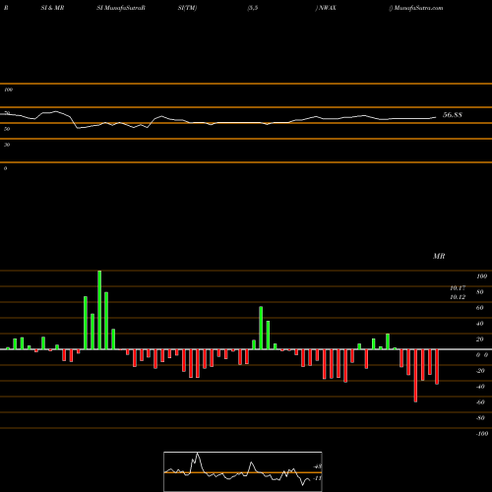The height and width of the screenshot is (492, 492).
Task: Open the mini overview chart thumbnail
Action: point(243,471)
